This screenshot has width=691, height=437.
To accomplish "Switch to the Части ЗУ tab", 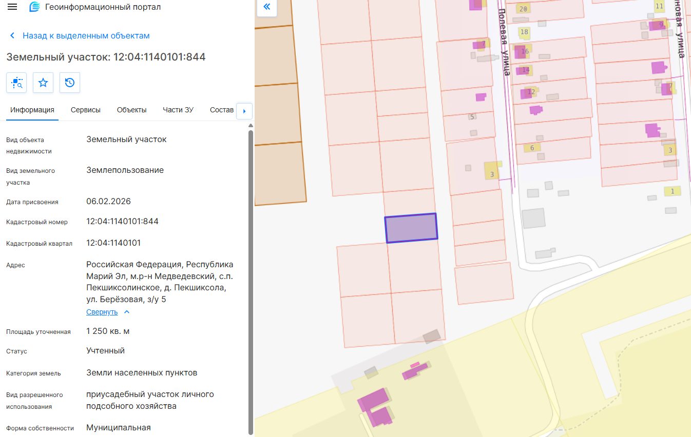I will click(178, 110).
